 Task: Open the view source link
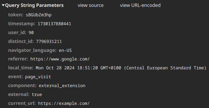[91, 5]
